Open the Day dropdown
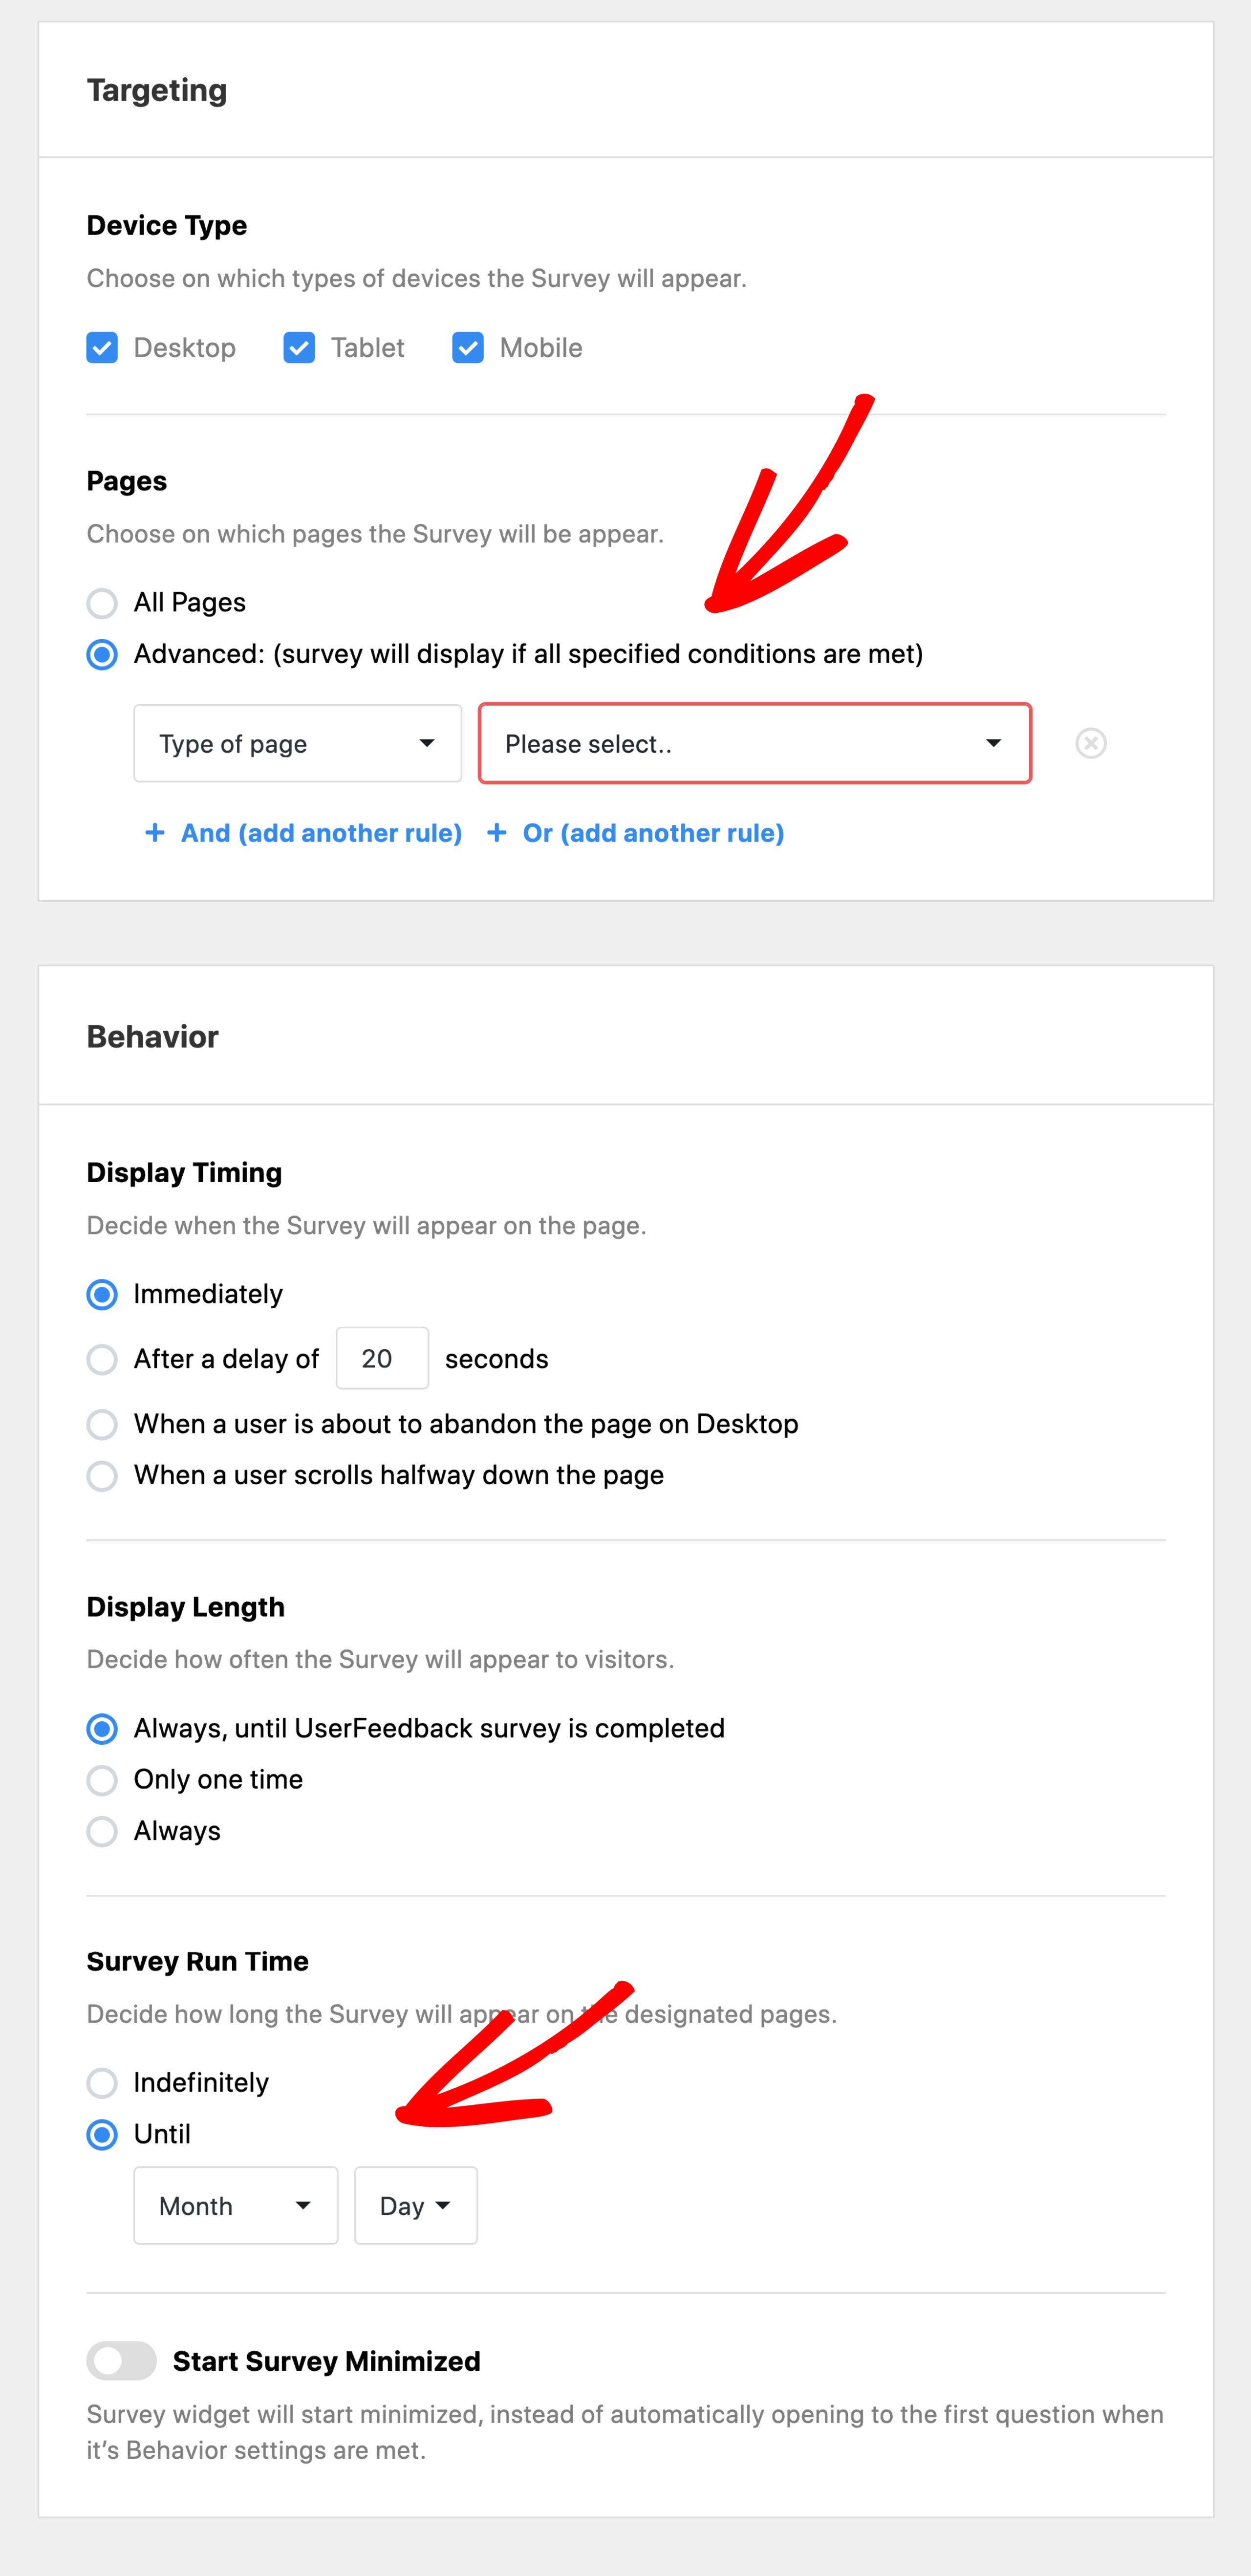Viewport: 1251px width, 2576px height. (416, 2205)
